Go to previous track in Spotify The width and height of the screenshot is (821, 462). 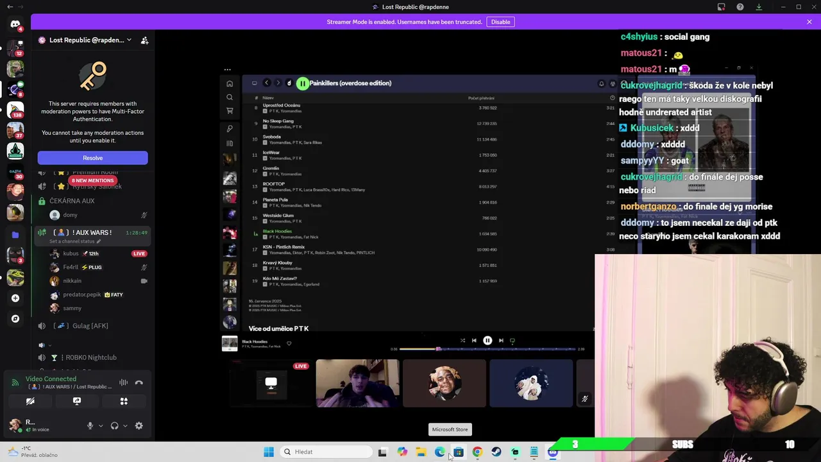[x=474, y=341]
